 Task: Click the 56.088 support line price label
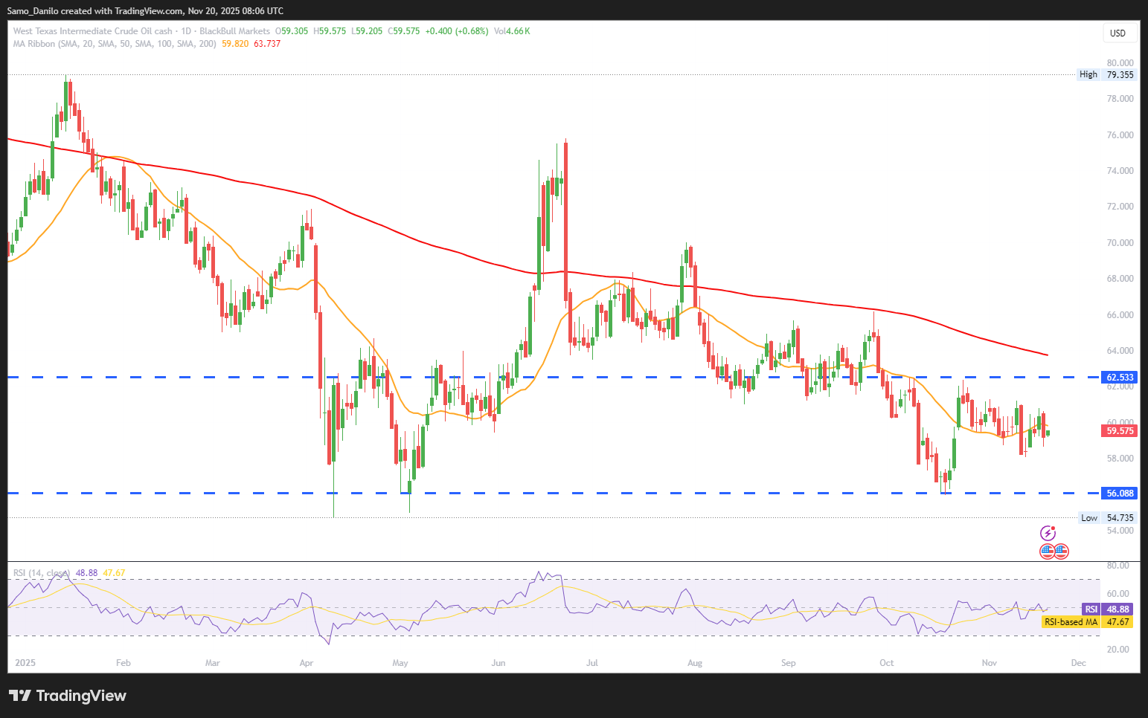(x=1120, y=494)
